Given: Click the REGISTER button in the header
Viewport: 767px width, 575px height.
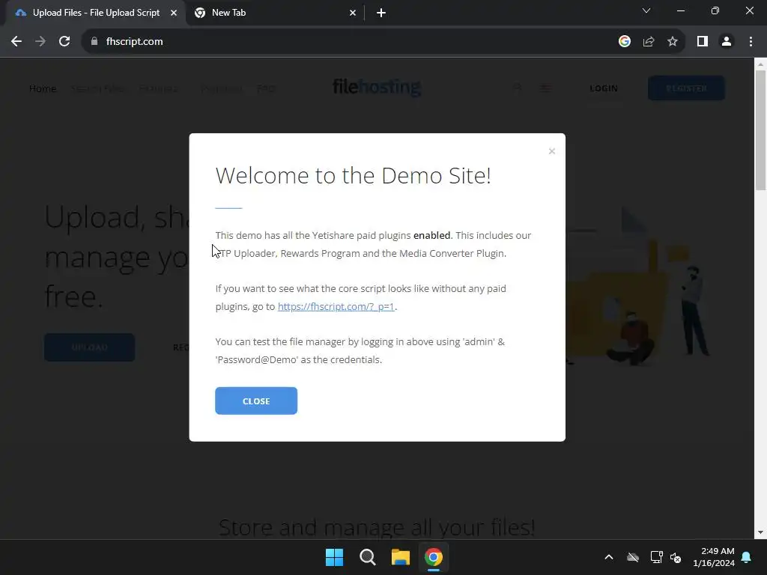Looking at the screenshot, I should point(686,88).
